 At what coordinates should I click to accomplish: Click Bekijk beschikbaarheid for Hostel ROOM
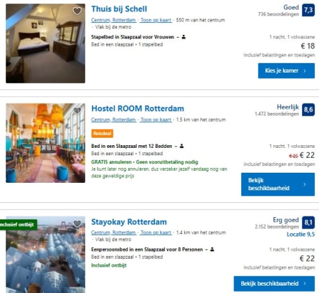click(x=278, y=184)
